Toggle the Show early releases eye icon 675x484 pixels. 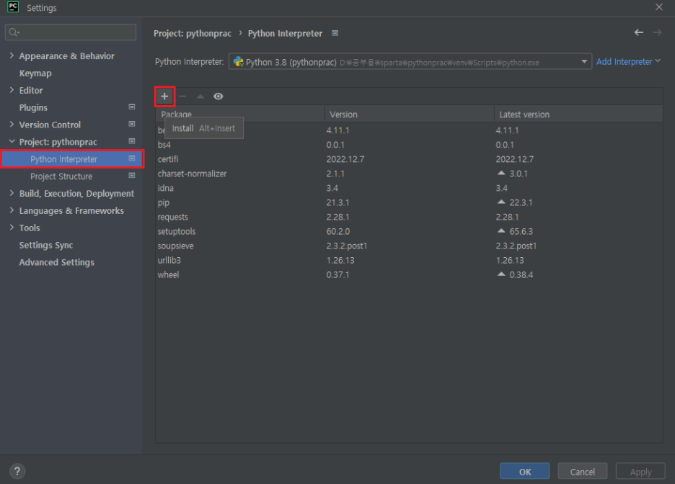[x=219, y=97]
